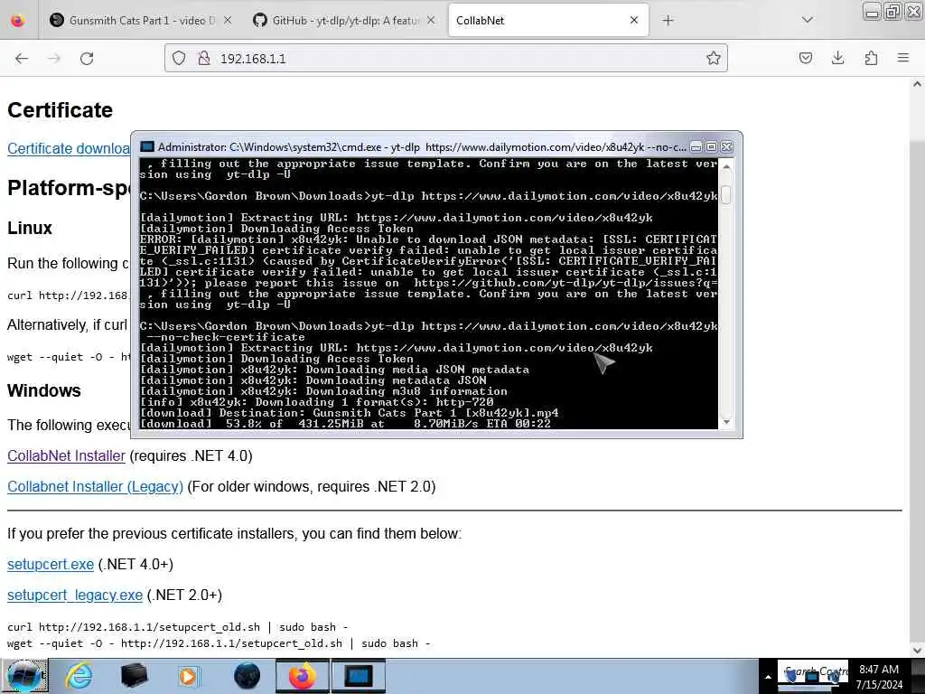Open the Firefox downloads panel
The height and width of the screenshot is (694, 925).
[x=837, y=58]
